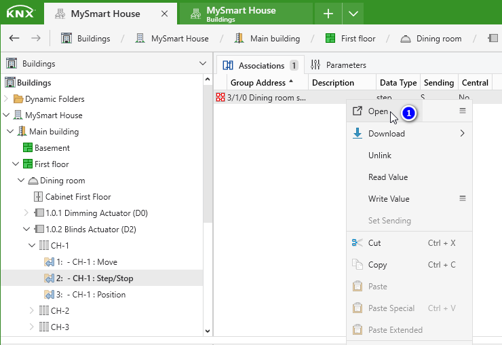This screenshot has width=502, height=345.
Task: Collapse the Dining room node
Action: click(21, 180)
